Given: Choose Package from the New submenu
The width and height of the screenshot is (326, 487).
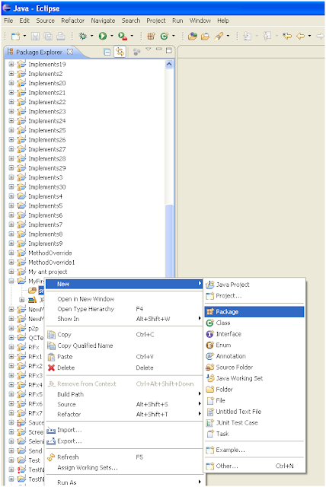Looking at the screenshot, I should [254, 312].
